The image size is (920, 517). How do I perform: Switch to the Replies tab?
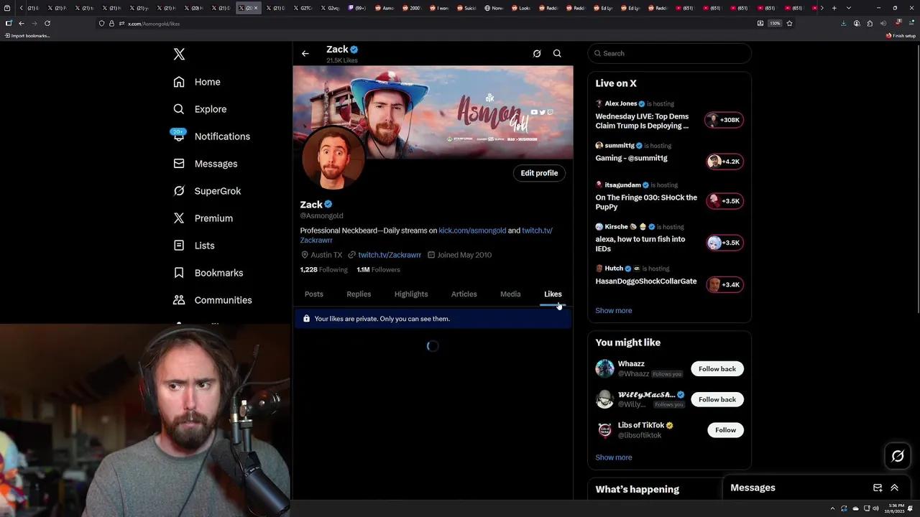[x=359, y=294]
